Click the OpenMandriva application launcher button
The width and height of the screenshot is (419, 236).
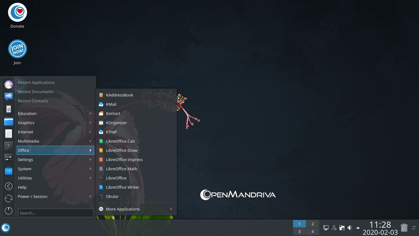pos(6,228)
